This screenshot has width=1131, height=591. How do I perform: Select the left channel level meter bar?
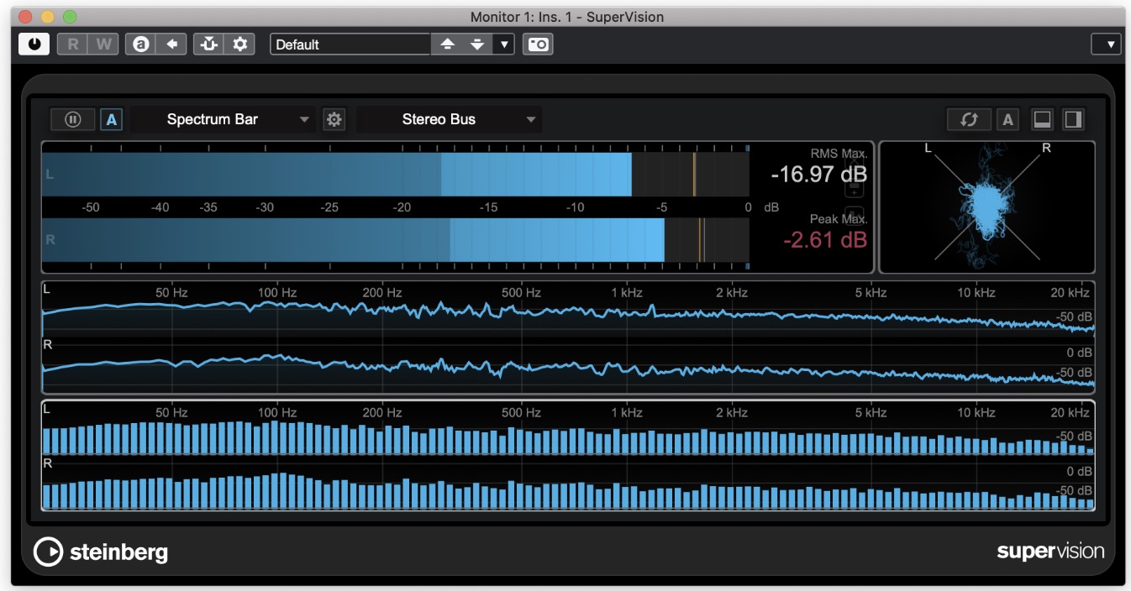click(x=396, y=175)
